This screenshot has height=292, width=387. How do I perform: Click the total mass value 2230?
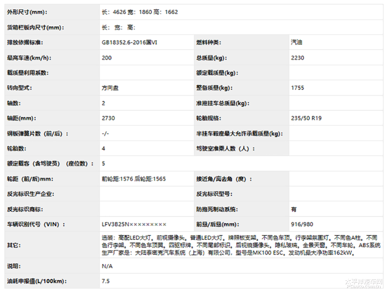(298, 58)
